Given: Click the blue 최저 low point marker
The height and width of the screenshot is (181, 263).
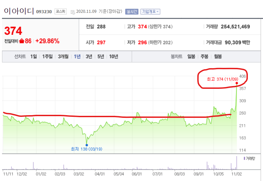Looking at the screenshot, I should tap(87, 145).
